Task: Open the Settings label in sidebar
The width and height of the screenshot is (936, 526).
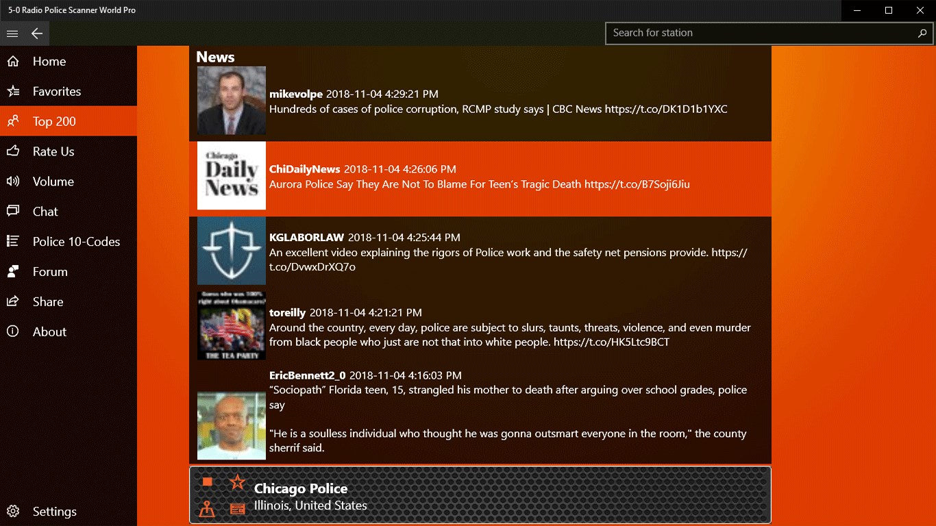Action: 55,512
